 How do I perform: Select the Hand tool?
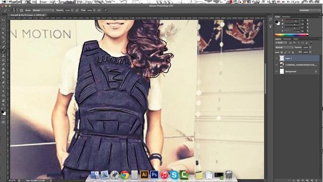coord(4,100)
